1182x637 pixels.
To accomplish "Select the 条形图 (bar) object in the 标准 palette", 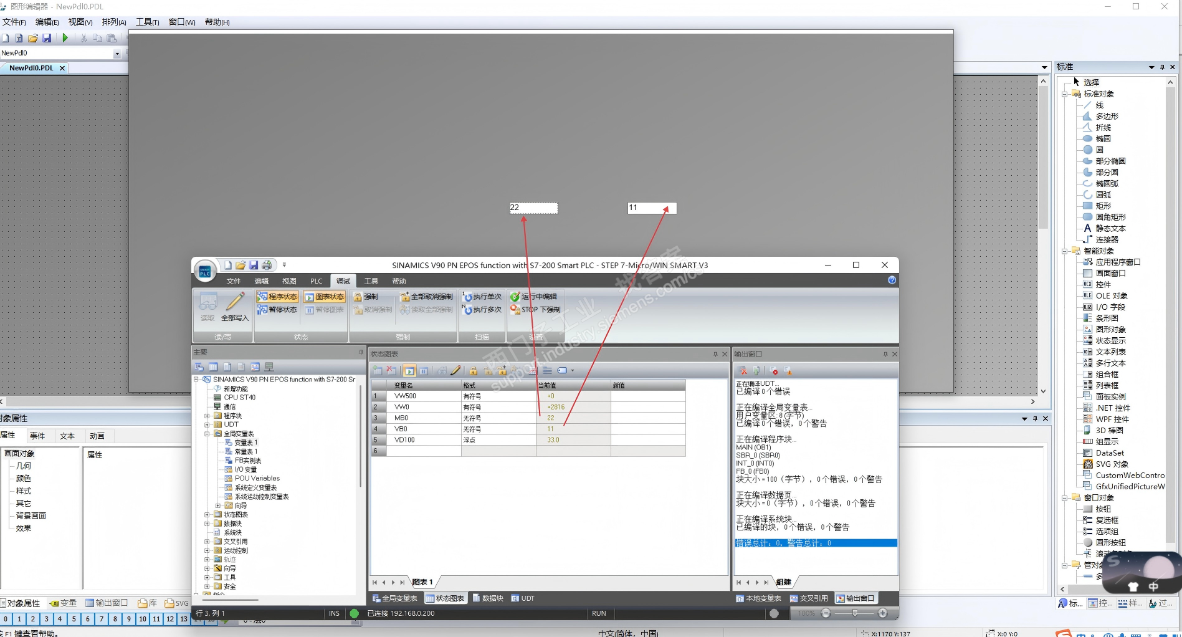I will [1100, 318].
